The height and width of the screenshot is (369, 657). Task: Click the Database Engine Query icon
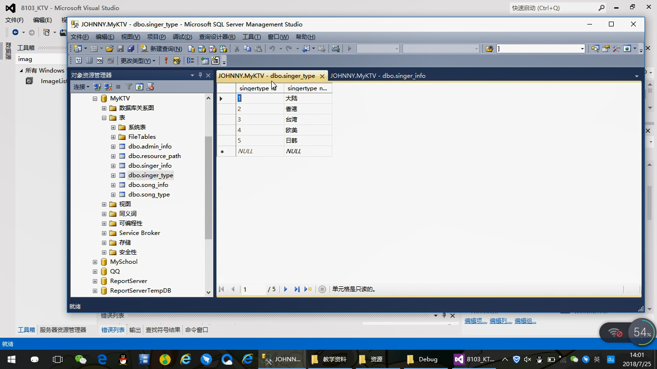(191, 49)
